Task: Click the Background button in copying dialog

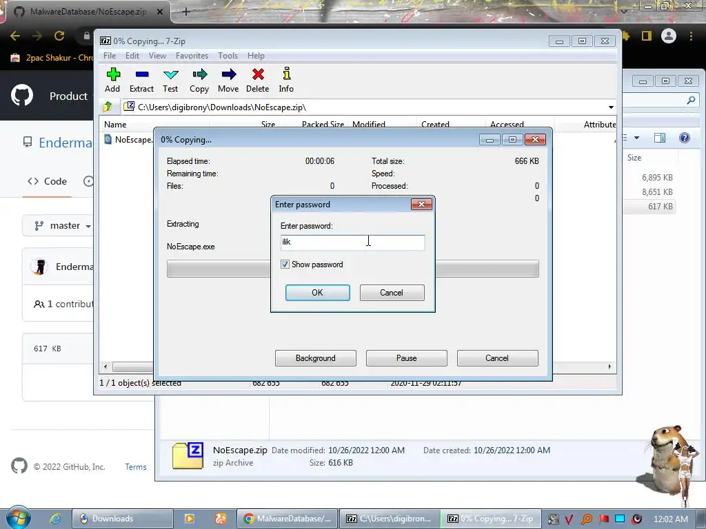Action: pos(316,358)
